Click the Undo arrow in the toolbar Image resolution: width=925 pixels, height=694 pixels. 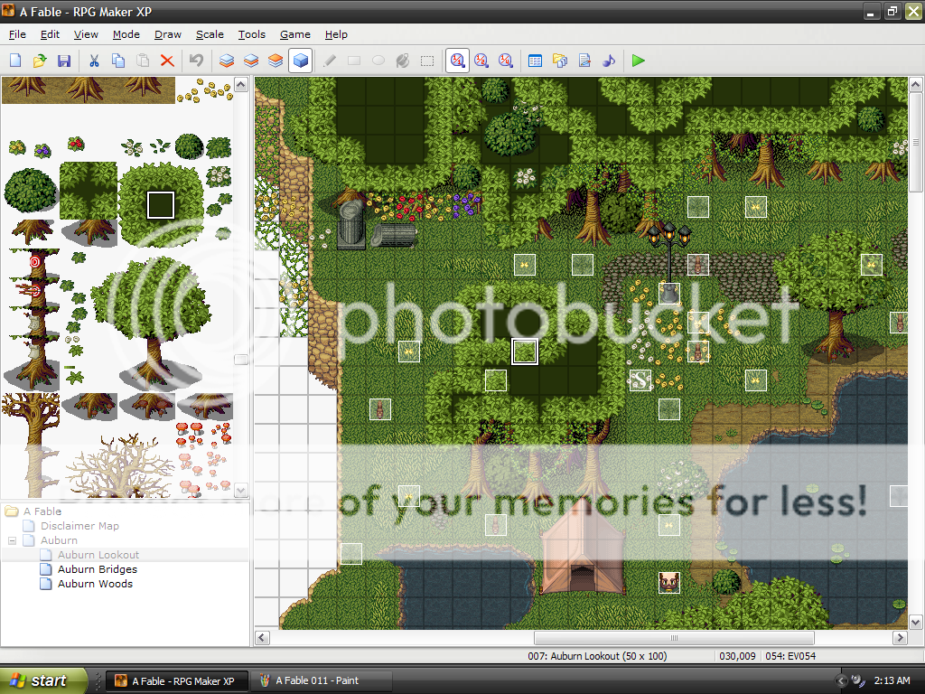click(x=196, y=61)
